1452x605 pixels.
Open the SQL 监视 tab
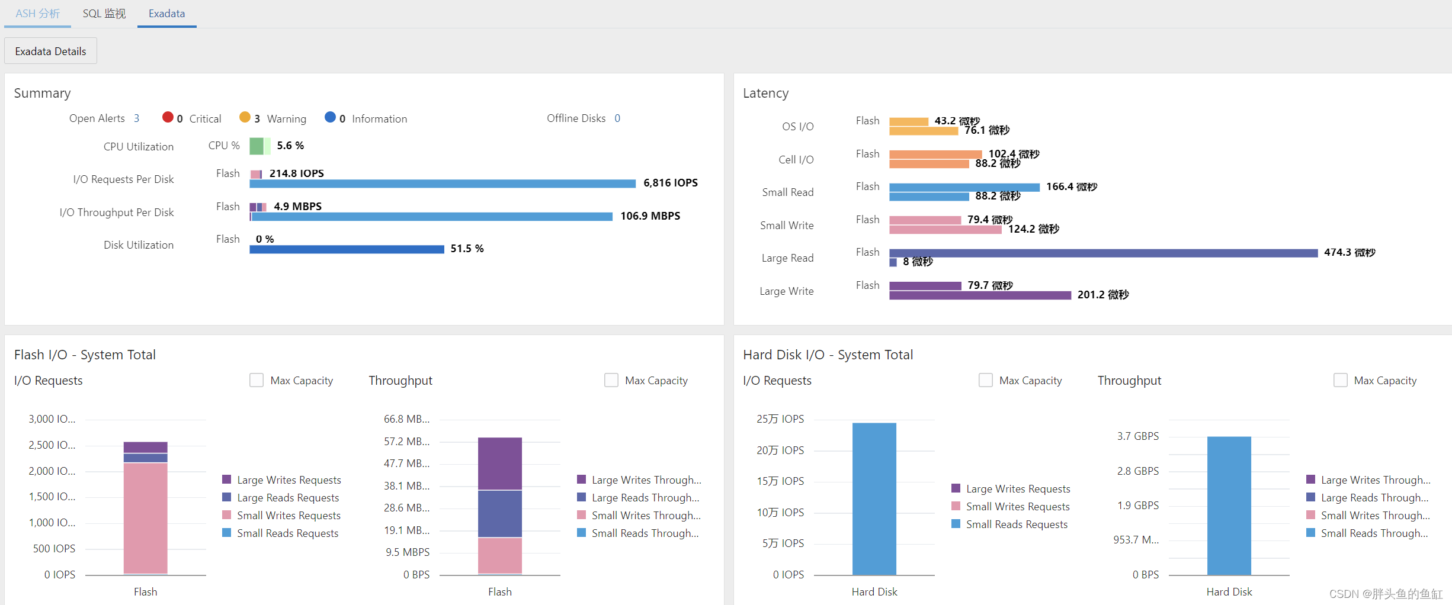(104, 14)
